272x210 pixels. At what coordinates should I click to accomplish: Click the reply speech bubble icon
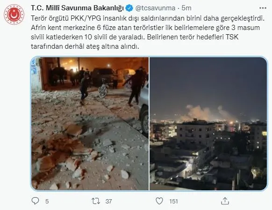click(x=35, y=201)
